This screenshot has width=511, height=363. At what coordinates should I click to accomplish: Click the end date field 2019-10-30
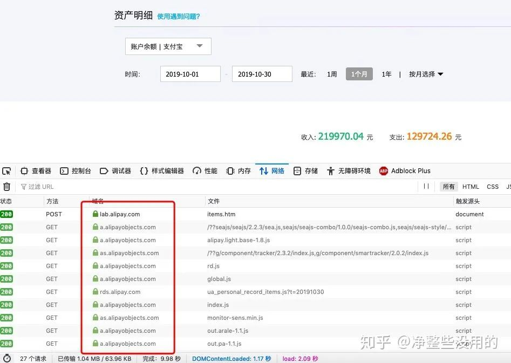262,74
